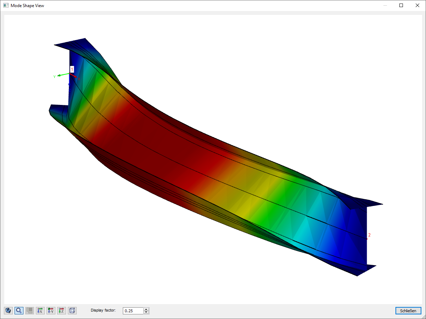Select the Y axis label in viewport
The image size is (426, 319).
(54, 76)
